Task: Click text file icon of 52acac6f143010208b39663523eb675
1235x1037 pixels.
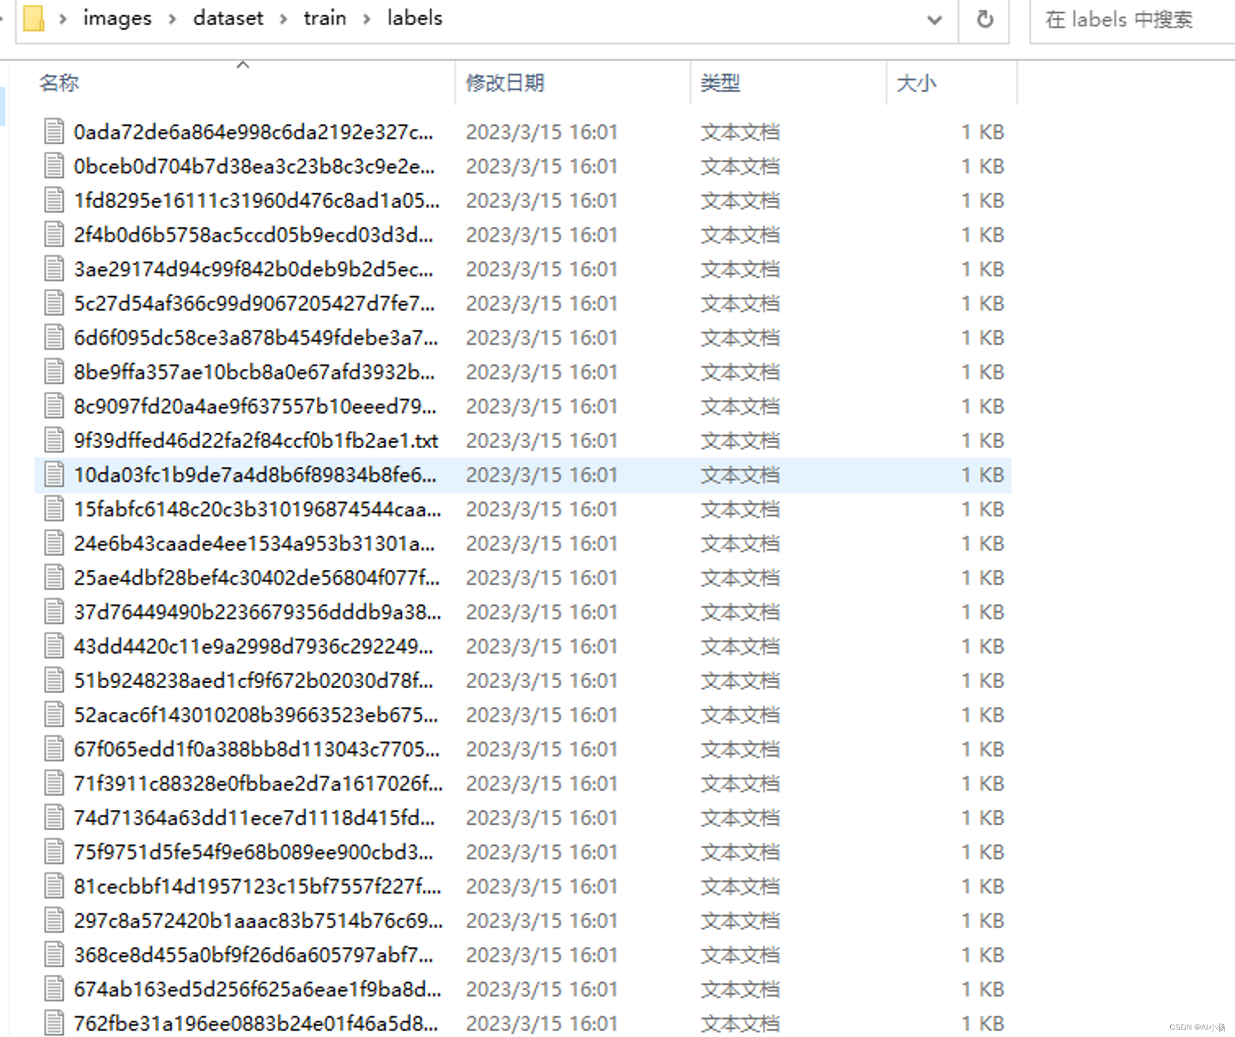Action: coord(54,714)
